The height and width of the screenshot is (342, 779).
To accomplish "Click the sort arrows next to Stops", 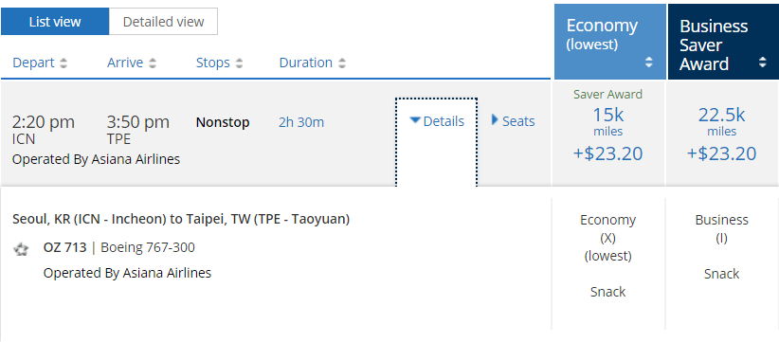I will [239, 63].
